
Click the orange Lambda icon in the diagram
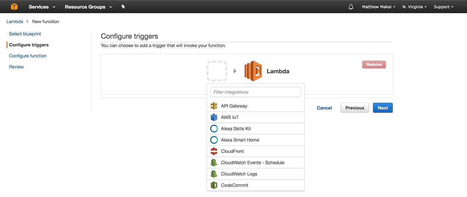click(253, 71)
